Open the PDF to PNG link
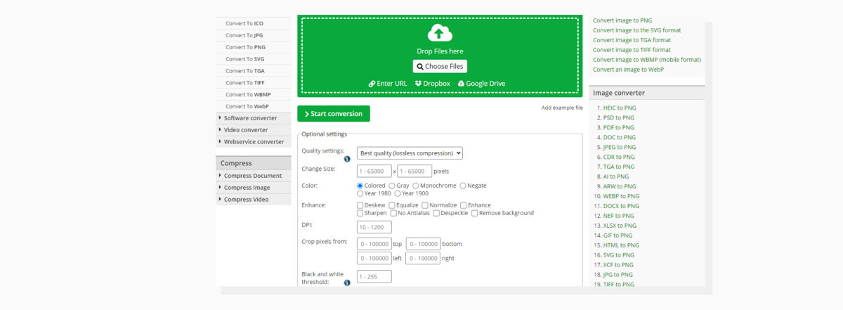Image resolution: width=843 pixels, height=310 pixels. tap(619, 127)
